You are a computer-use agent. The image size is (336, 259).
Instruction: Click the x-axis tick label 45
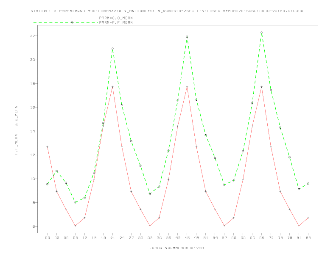pos(187,238)
